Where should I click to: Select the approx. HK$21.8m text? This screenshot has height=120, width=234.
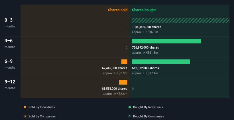(x=145, y=53)
